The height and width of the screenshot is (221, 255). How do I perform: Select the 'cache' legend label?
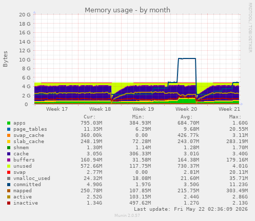pos(21,154)
